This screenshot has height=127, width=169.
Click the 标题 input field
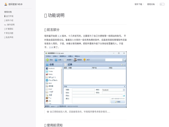tap(83, 90)
